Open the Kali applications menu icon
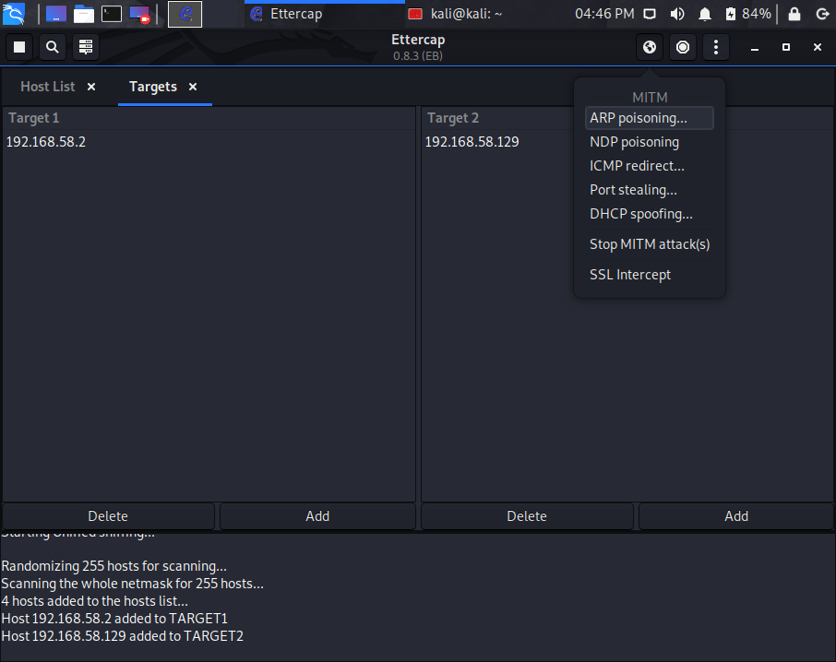 pyautogui.click(x=13, y=14)
